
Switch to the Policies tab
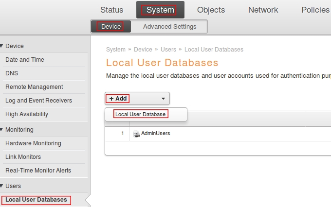point(315,10)
